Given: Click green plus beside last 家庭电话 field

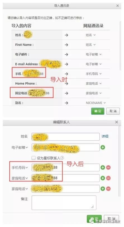Looking at the screenshot, I should click(103, 189).
